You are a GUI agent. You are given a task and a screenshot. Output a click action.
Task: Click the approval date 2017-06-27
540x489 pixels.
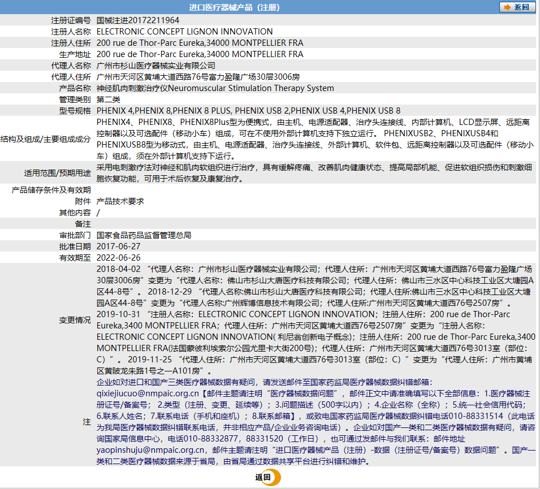119,246
